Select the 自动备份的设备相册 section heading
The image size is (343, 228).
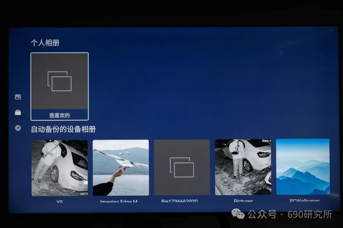(63, 129)
